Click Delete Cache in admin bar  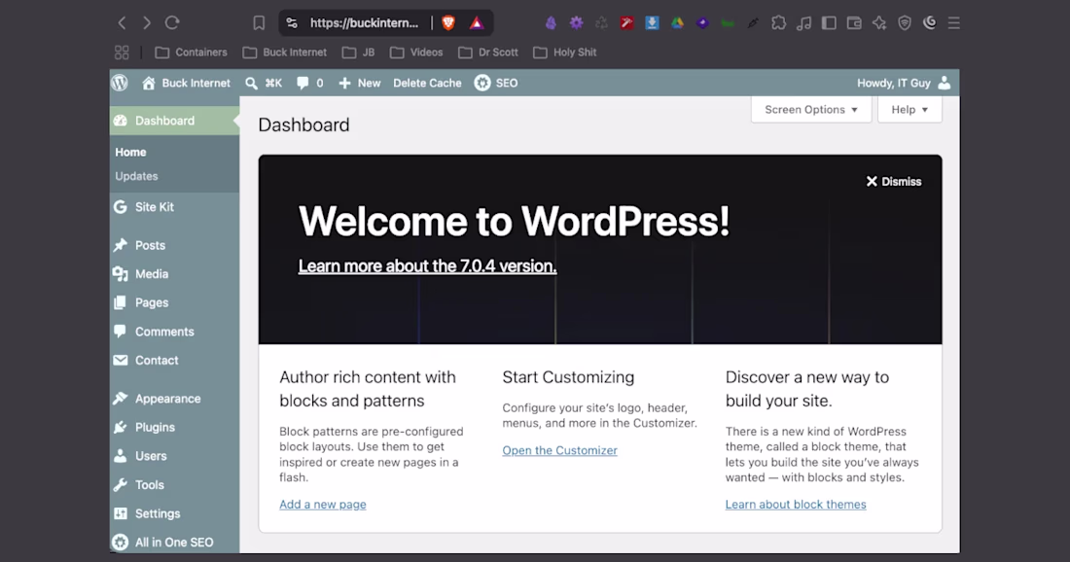pyautogui.click(x=427, y=84)
